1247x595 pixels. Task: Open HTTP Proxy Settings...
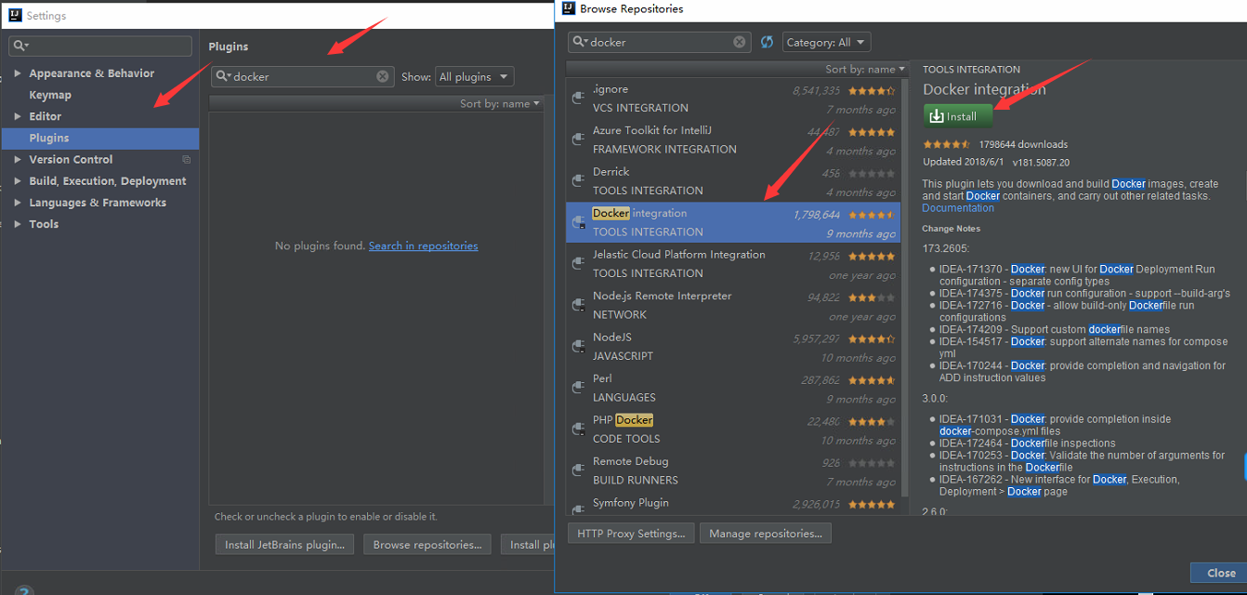631,534
